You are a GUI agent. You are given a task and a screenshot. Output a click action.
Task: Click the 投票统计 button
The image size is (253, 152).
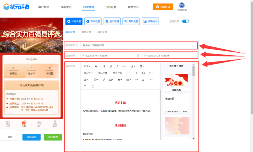pos(150,22)
